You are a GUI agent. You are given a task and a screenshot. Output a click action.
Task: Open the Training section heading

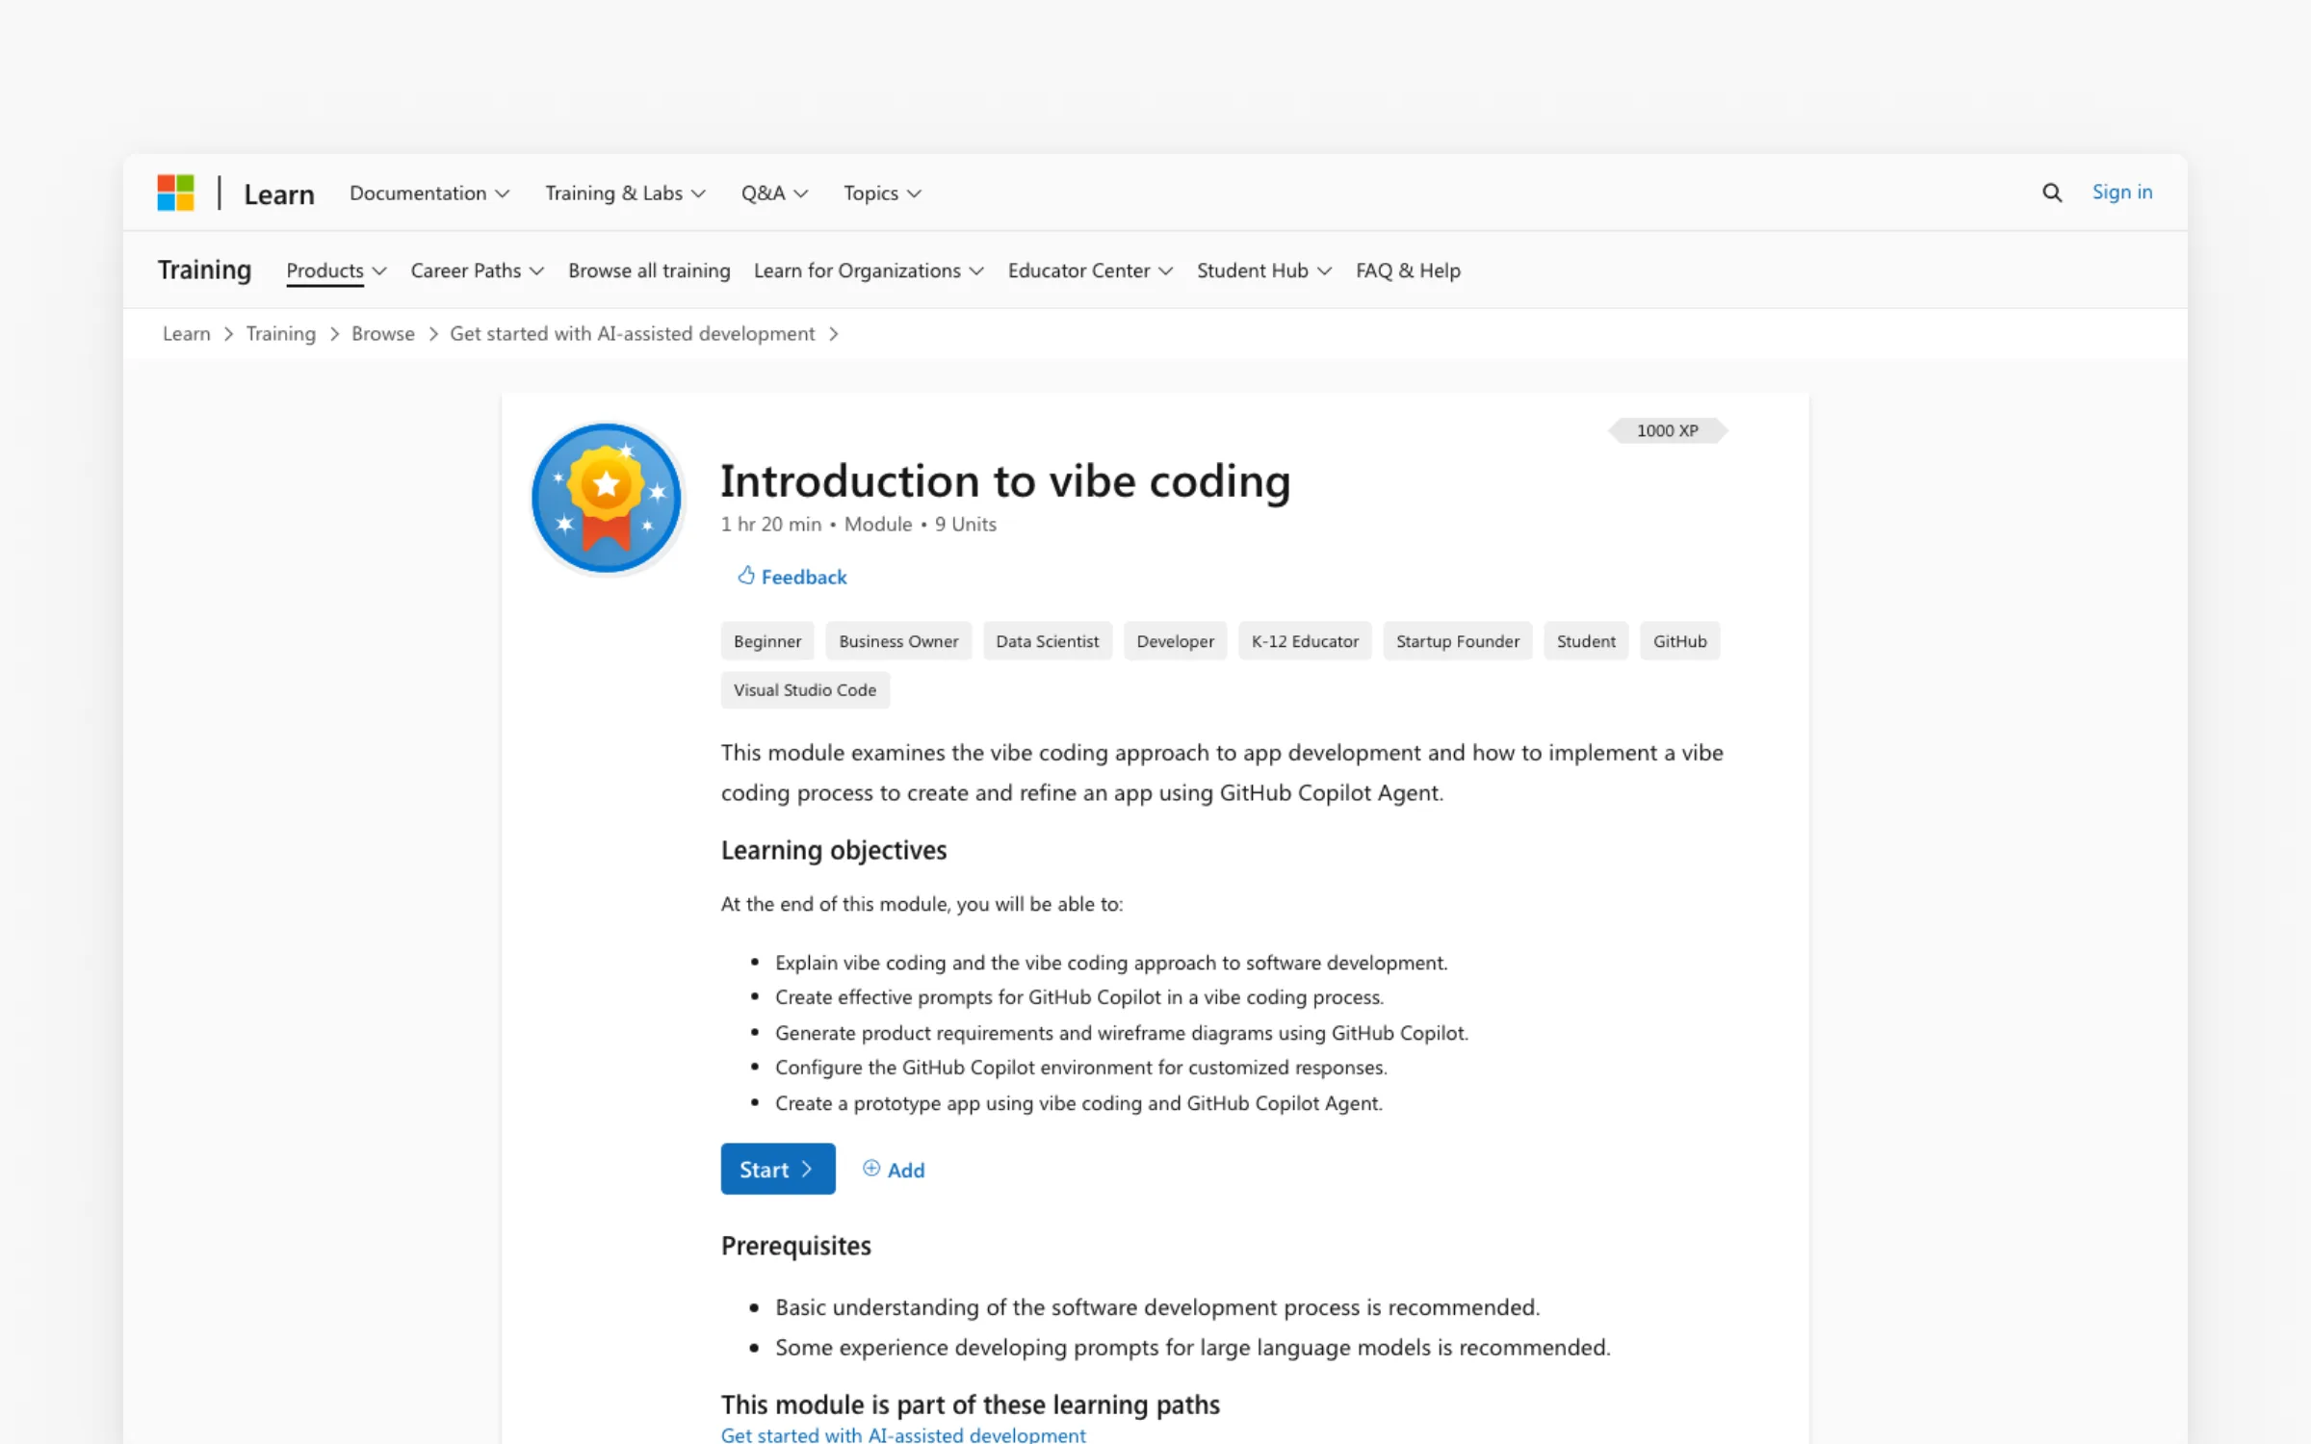click(204, 270)
